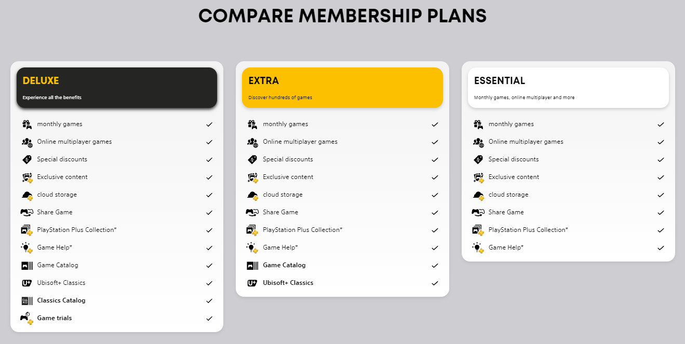This screenshot has height=344, width=685.
Task: Click the Classics Catalog icon in Deluxe
Action: [27, 300]
